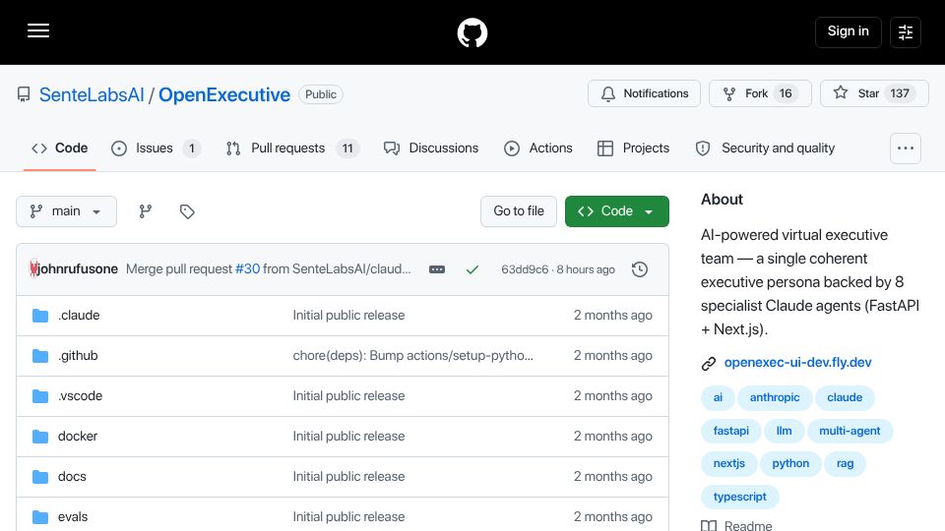Click the evals folder icon
Viewport: 945px width, 531px height.
40,517
